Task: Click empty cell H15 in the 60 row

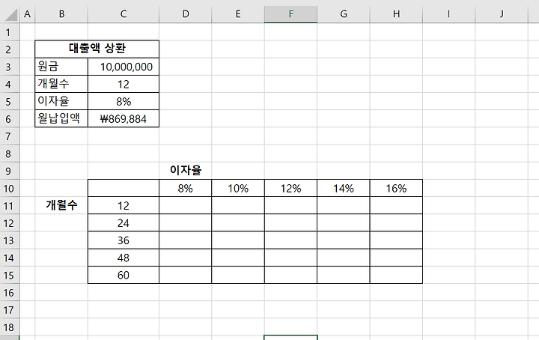Action: (396, 275)
